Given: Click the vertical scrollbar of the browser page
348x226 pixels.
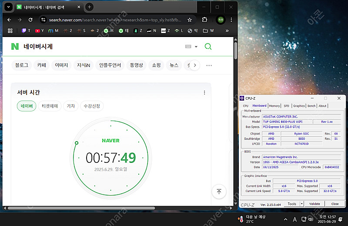Looking at the screenshot, I should coord(235,51).
